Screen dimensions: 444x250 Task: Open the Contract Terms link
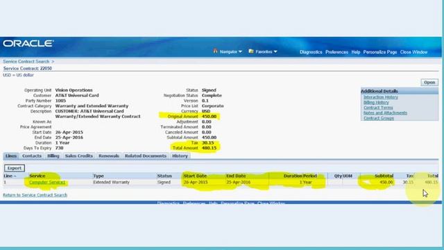pyautogui.click(x=378, y=108)
